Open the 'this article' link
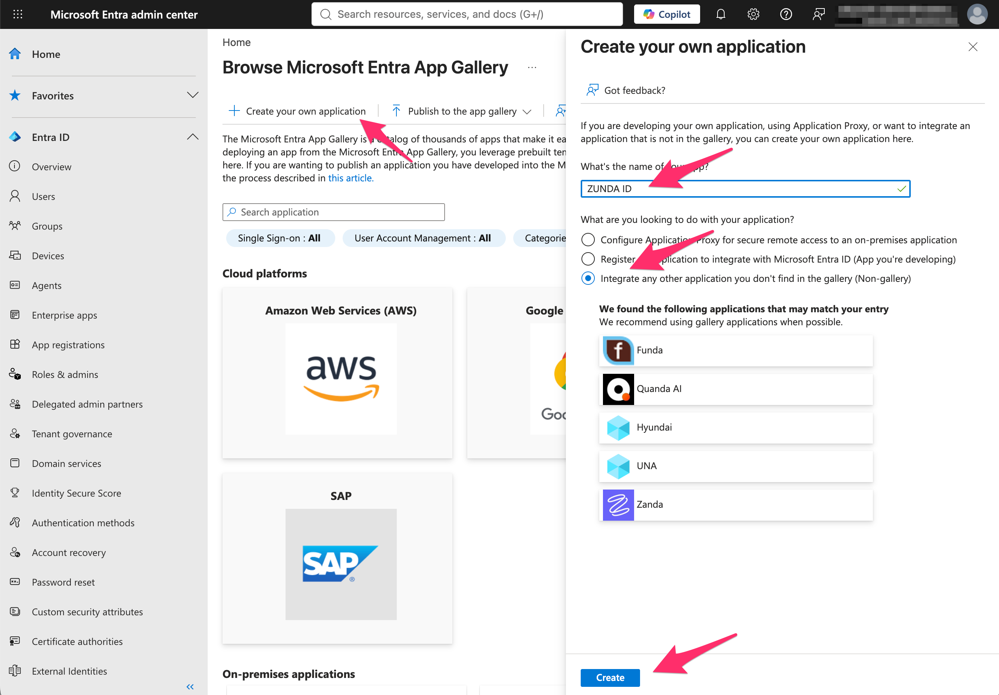 pos(351,178)
